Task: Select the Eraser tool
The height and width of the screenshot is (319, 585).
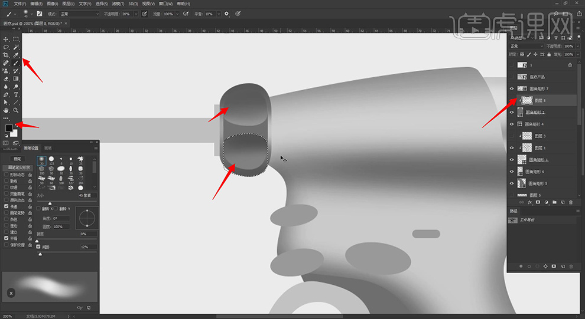Action: click(x=6, y=79)
